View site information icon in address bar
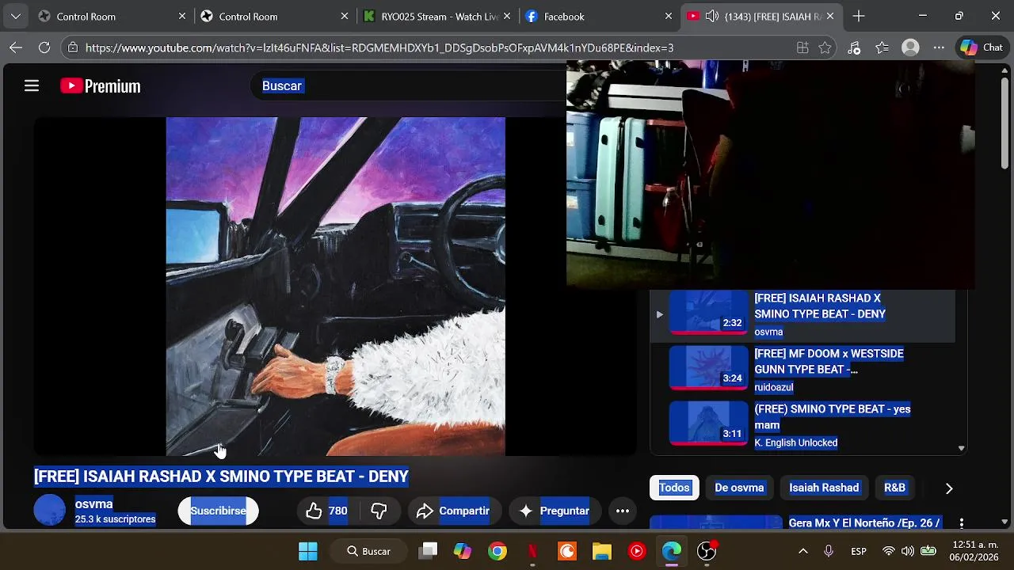Image resolution: width=1014 pixels, height=570 pixels. [x=73, y=47]
